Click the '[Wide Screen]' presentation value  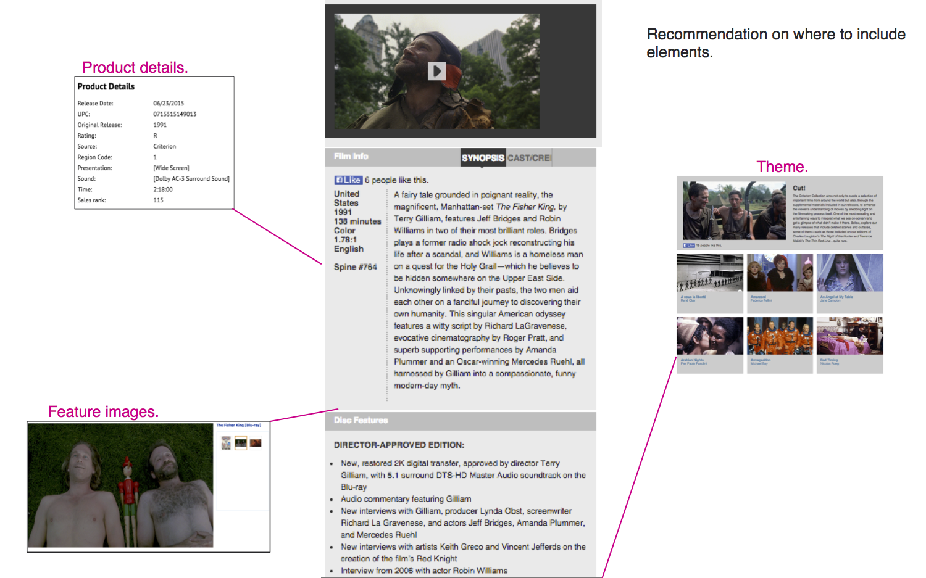click(171, 168)
